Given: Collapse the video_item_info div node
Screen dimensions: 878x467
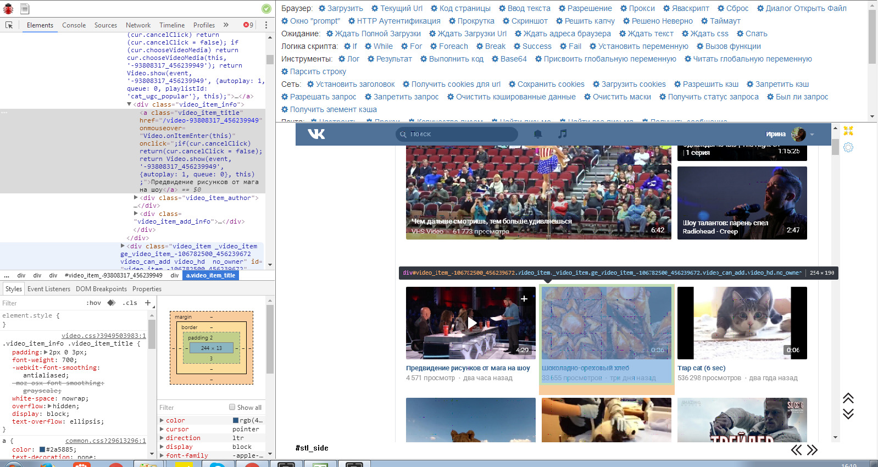Looking at the screenshot, I should tap(130, 104).
